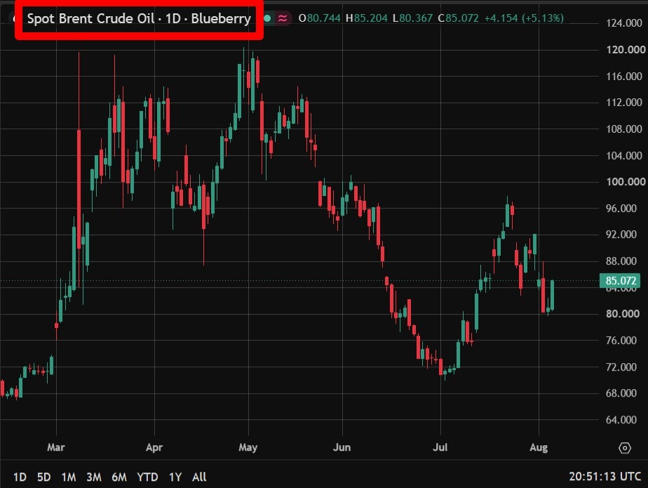Viewport: 648px width, 488px height.
Task: Click the open value 80.744
Action: [323, 18]
